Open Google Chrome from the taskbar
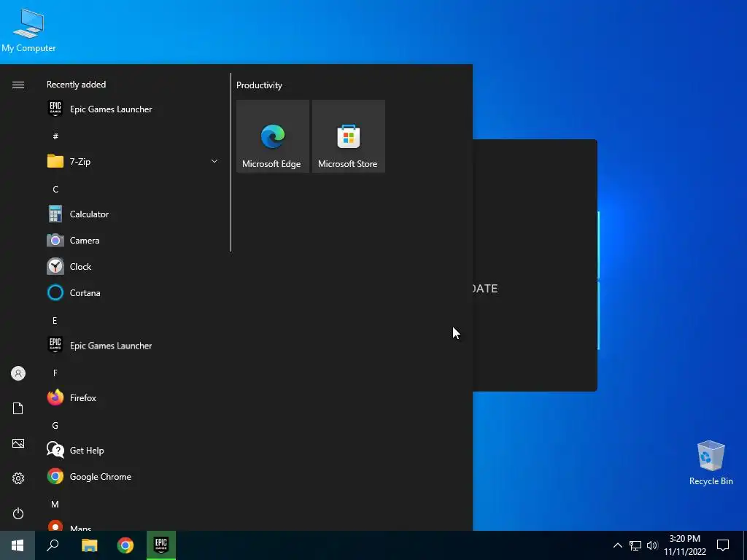747x560 pixels. point(125,545)
